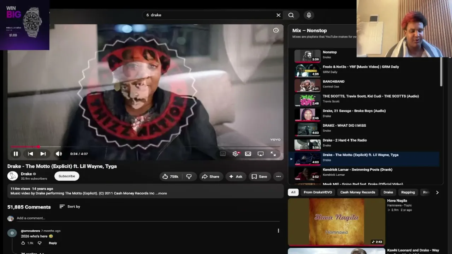The height and width of the screenshot is (254, 452).
Task: Play Drake - 2 Hard 4 The Radio
Action: click(x=364, y=144)
